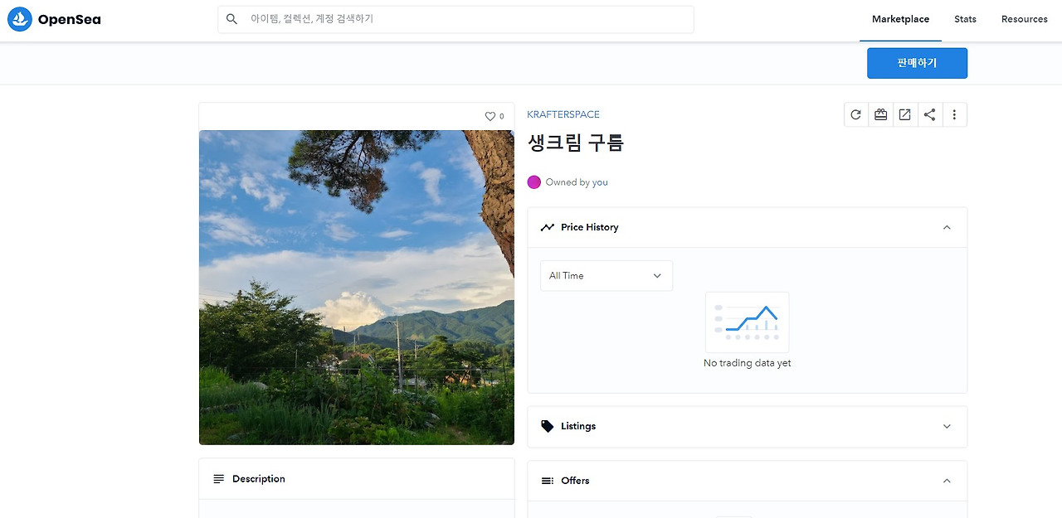Open the Stats page
1062x518 pixels.
[965, 19]
